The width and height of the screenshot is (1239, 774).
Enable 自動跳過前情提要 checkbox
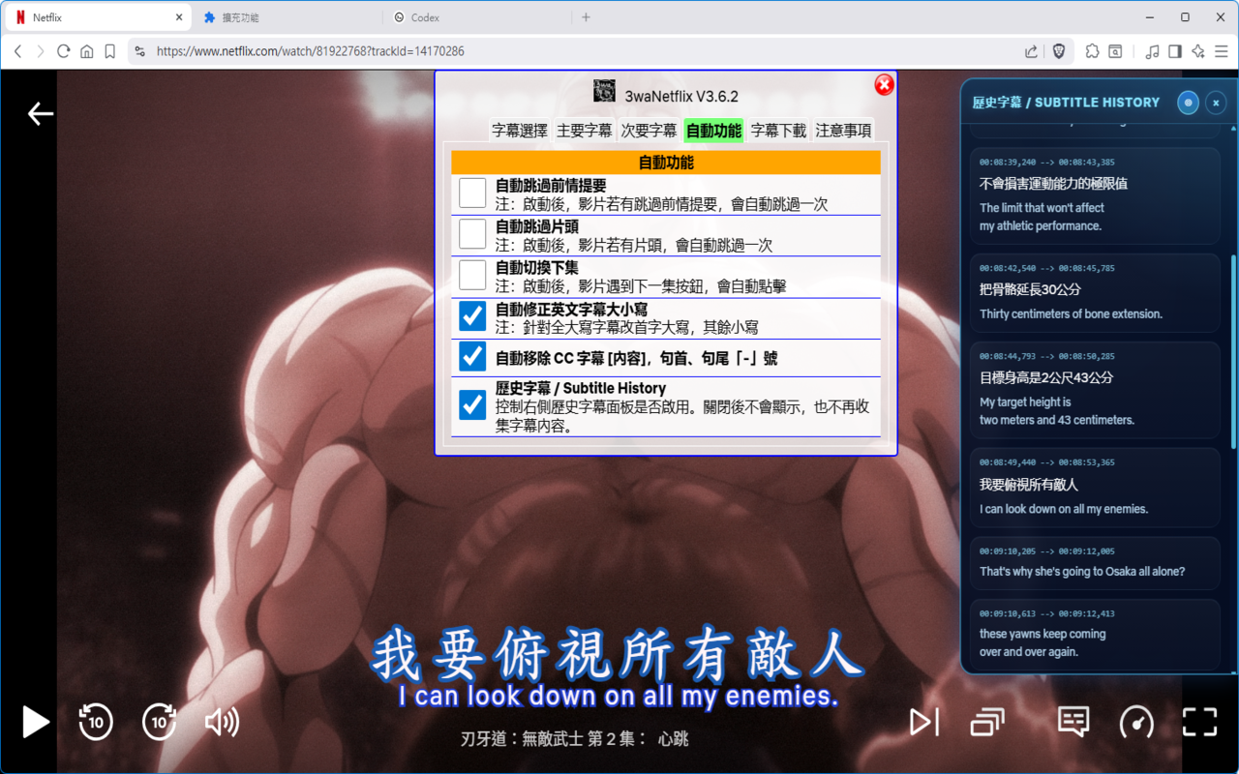pos(472,193)
